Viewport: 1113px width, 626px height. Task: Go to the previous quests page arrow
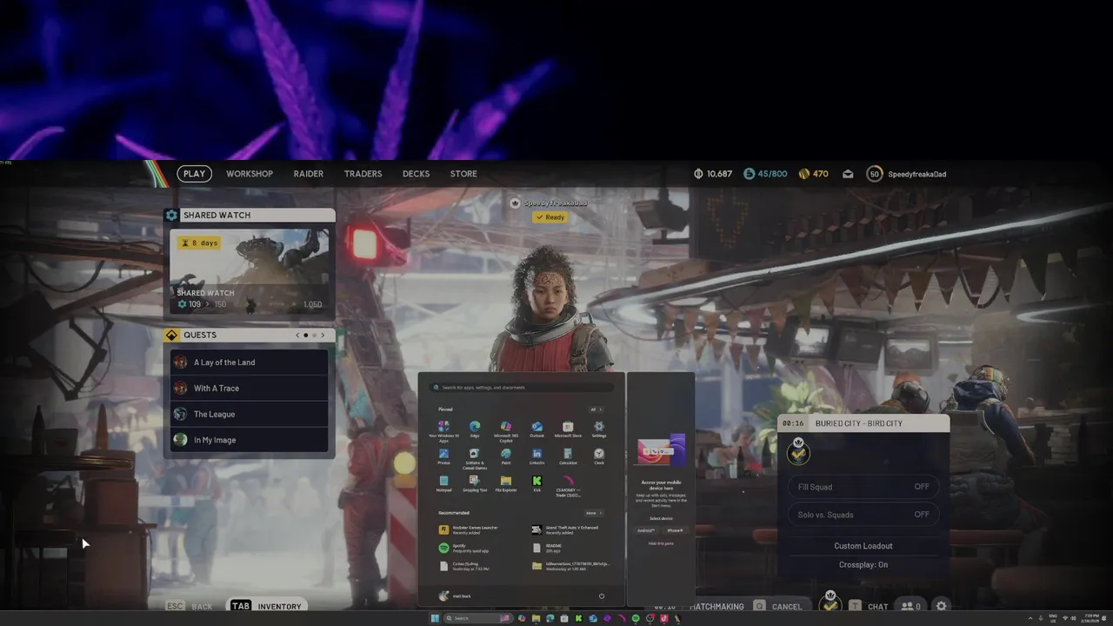coord(297,335)
